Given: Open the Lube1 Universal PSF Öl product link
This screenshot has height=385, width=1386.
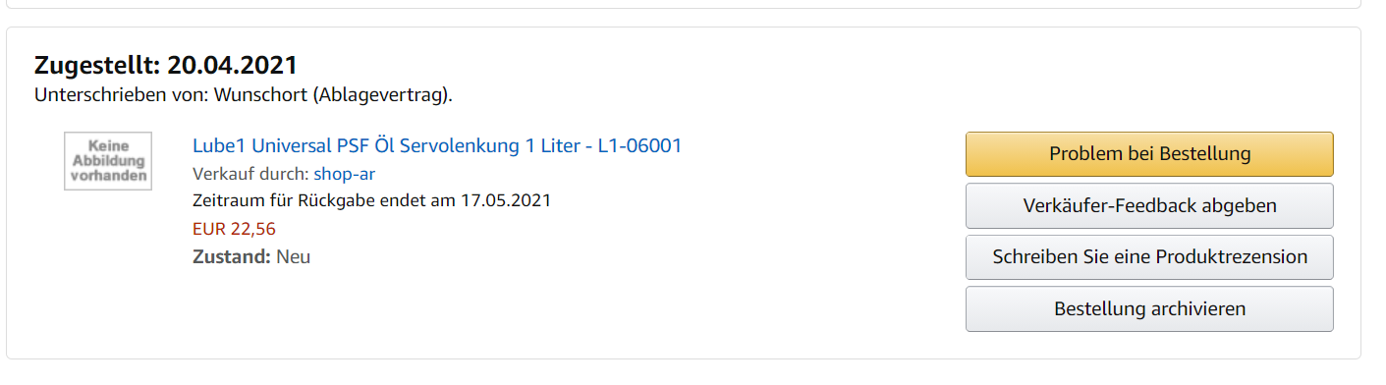Looking at the screenshot, I should coord(437,146).
